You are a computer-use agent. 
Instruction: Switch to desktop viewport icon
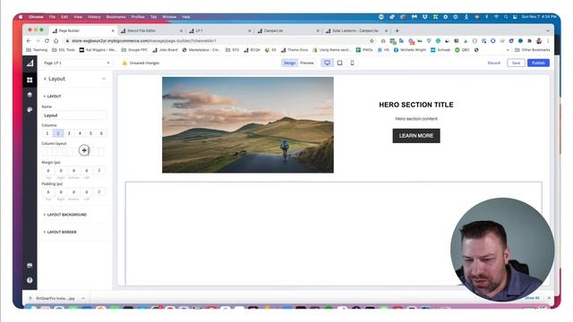tap(327, 63)
